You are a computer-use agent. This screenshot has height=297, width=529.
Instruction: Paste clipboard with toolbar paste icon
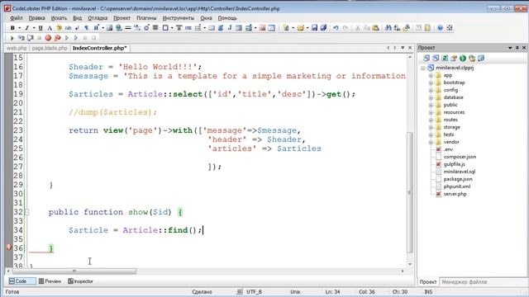(375, 28)
